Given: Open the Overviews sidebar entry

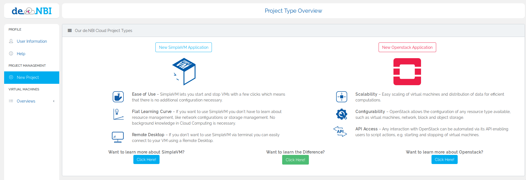Looking at the screenshot, I should coord(32,101).
